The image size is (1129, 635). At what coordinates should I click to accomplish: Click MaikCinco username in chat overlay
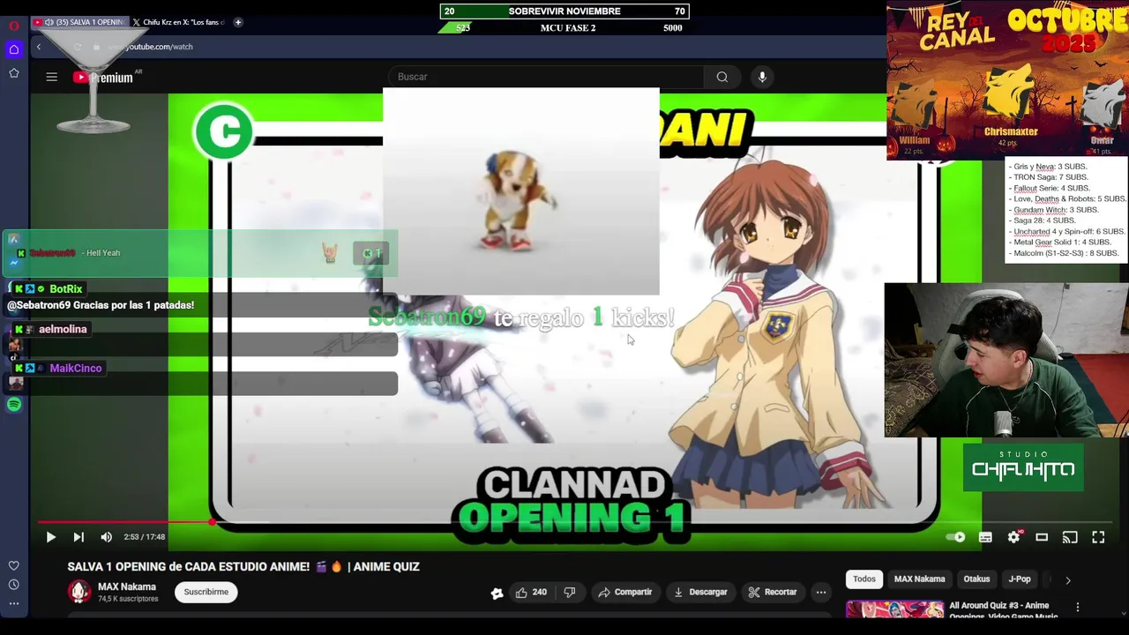(76, 368)
